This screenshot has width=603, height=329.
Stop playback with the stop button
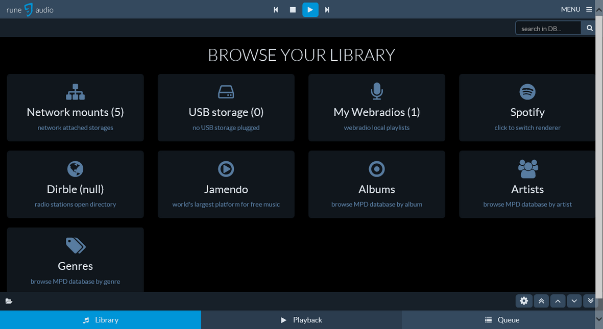coord(293,10)
